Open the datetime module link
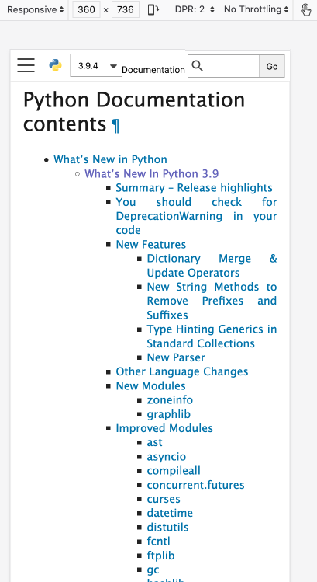This screenshot has height=582, width=317. [x=170, y=513]
